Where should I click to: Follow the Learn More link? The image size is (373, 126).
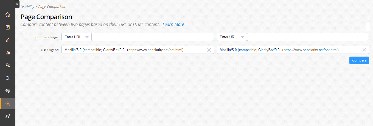[x=173, y=24]
